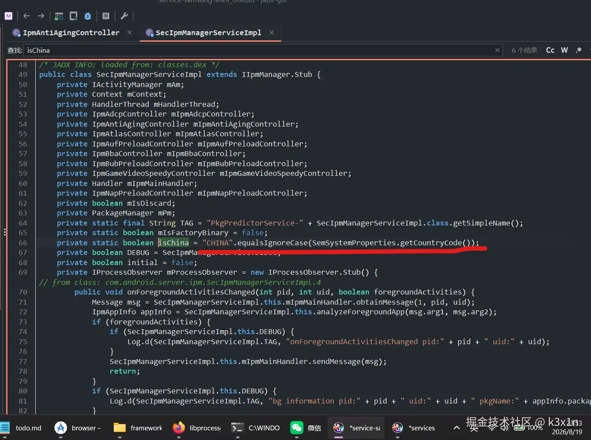Open the browser app in the taskbar

click(x=78, y=428)
